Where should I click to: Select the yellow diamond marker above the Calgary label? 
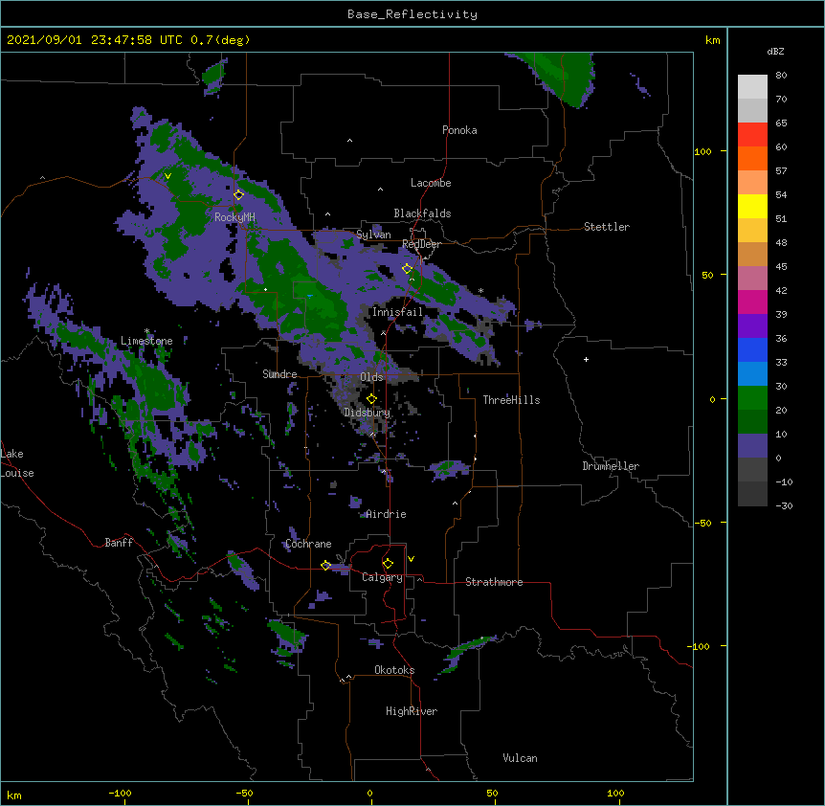388,564
